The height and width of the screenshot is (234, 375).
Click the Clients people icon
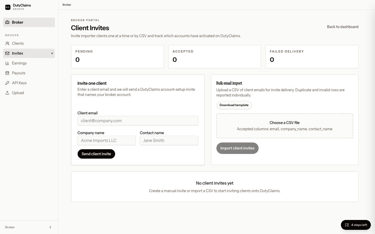tap(7, 43)
